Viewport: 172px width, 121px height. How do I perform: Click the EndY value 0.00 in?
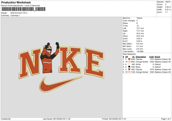139,41
